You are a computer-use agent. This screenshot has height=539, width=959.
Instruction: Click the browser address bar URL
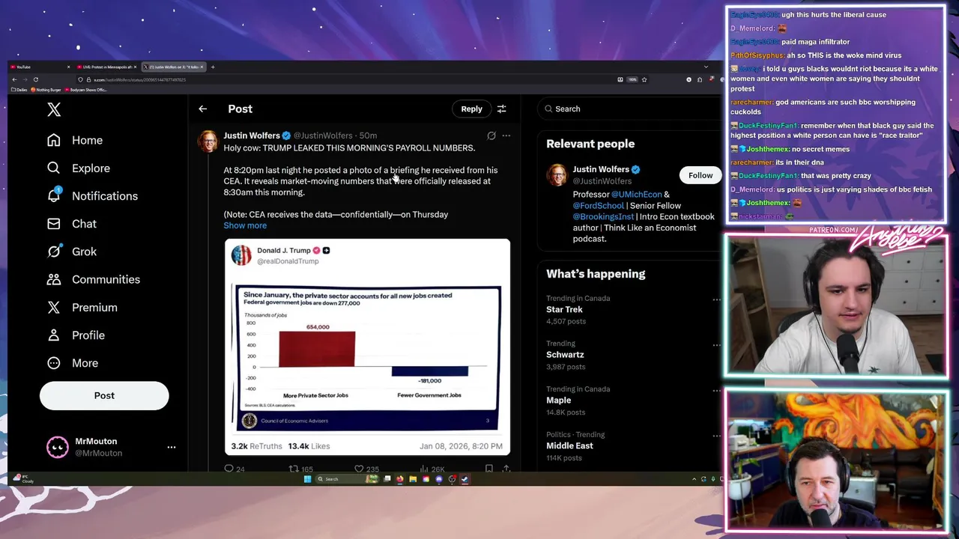(x=139, y=79)
